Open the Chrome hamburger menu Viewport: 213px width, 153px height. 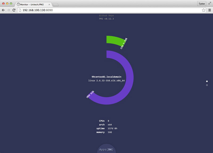[210, 10]
